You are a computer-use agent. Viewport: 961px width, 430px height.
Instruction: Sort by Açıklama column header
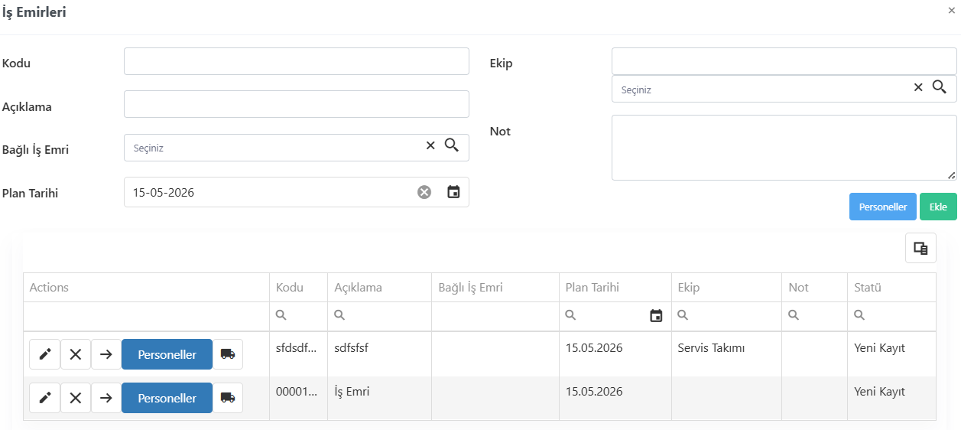pyautogui.click(x=379, y=288)
